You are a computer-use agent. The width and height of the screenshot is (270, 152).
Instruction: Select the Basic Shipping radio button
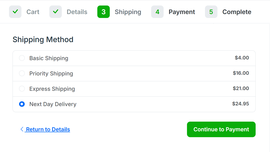coord(22,58)
